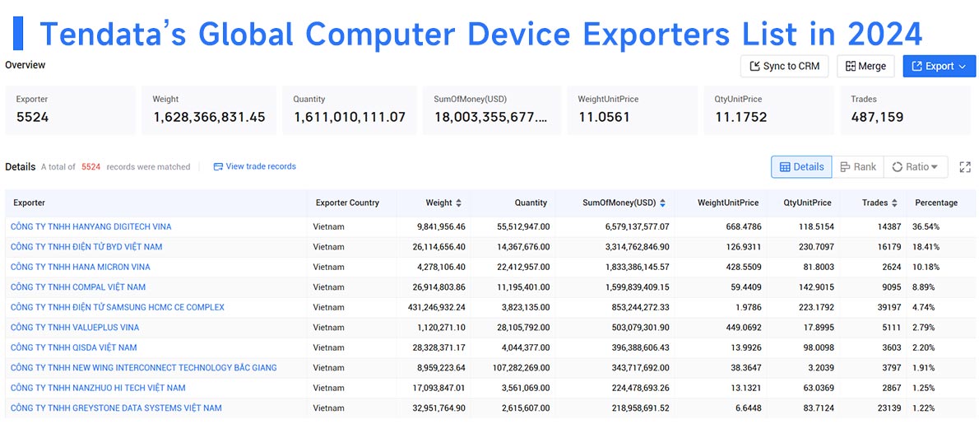Screen dimensions: 979x424
Task: Click the Sync to CRM button
Action: (784, 66)
